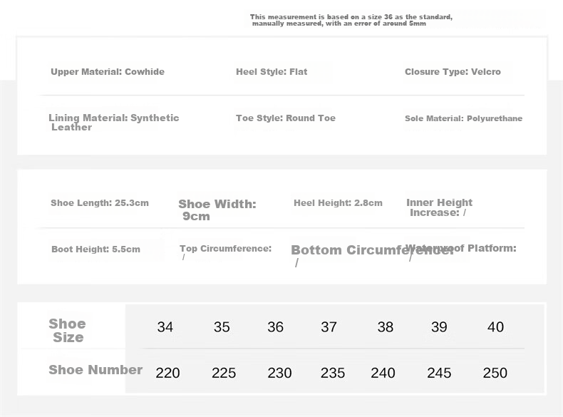Select shoe size 38 in table

(386, 327)
